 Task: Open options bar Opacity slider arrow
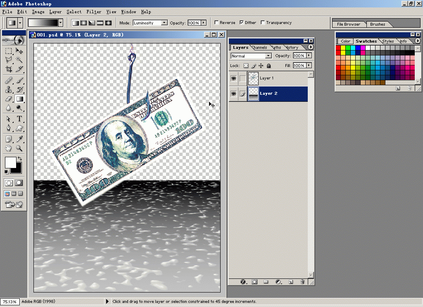point(204,23)
